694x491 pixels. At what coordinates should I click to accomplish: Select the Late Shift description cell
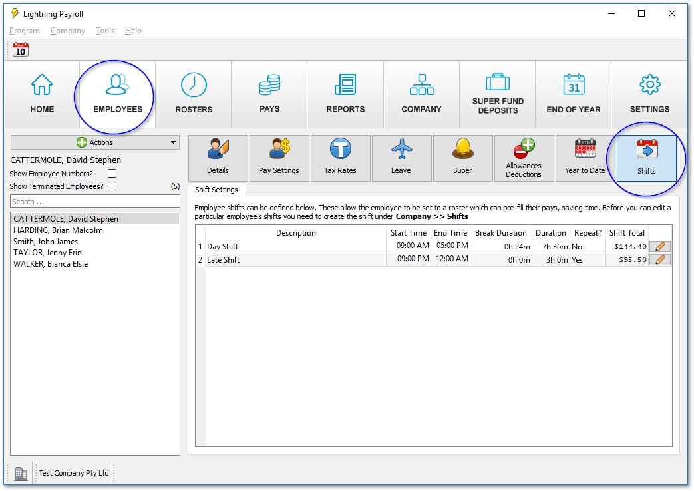[x=295, y=260]
